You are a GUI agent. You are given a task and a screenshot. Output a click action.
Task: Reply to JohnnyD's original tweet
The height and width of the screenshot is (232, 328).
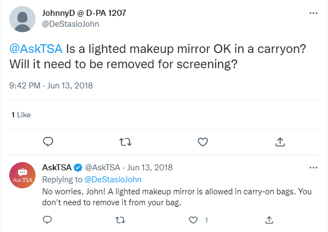48,141
